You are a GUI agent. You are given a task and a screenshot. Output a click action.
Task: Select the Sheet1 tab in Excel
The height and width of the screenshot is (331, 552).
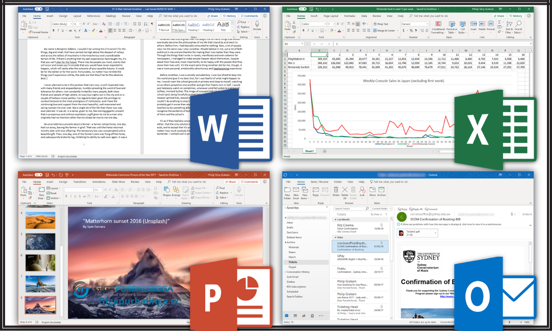(x=309, y=151)
